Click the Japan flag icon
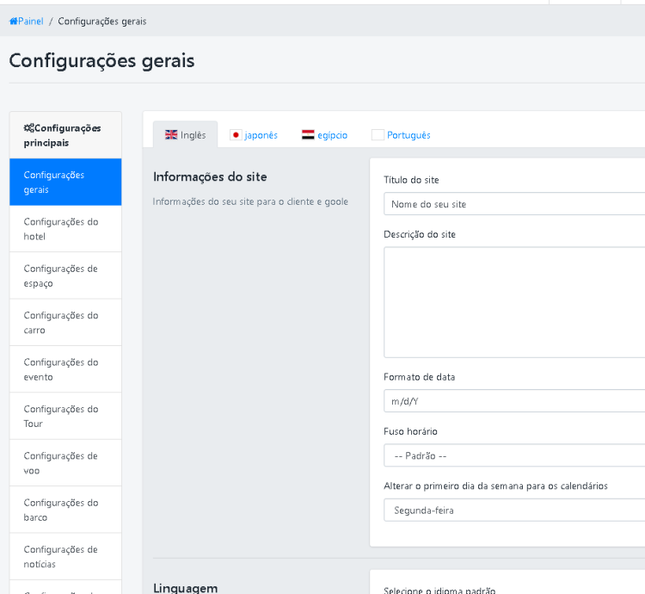 pyautogui.click(x=236, y=135)
